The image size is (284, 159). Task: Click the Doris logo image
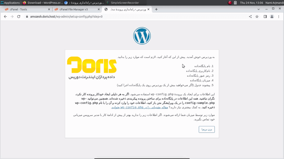tap(92, 67)
